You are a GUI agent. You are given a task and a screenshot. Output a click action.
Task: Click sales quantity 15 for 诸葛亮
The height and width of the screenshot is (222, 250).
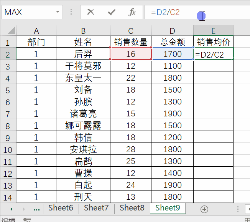(131, 113)
